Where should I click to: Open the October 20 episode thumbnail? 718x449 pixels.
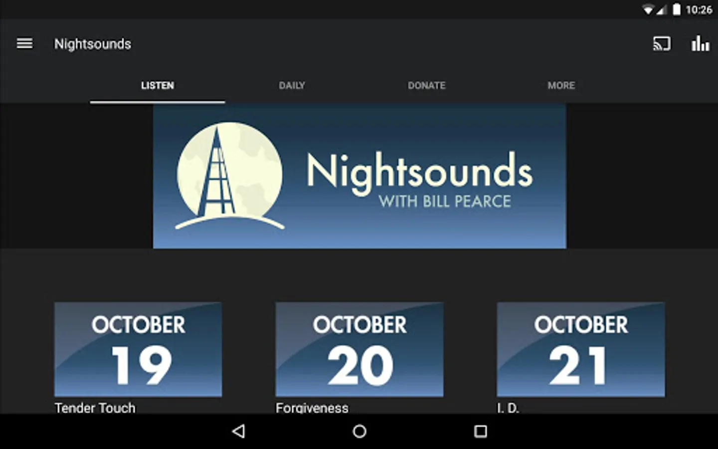click(359, 349)
